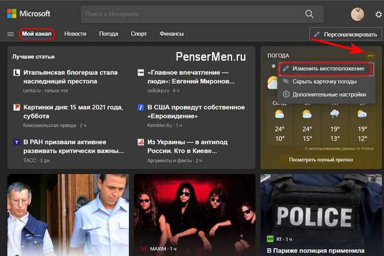Open Дополнительные настройки menu entry

click(326, 94)
